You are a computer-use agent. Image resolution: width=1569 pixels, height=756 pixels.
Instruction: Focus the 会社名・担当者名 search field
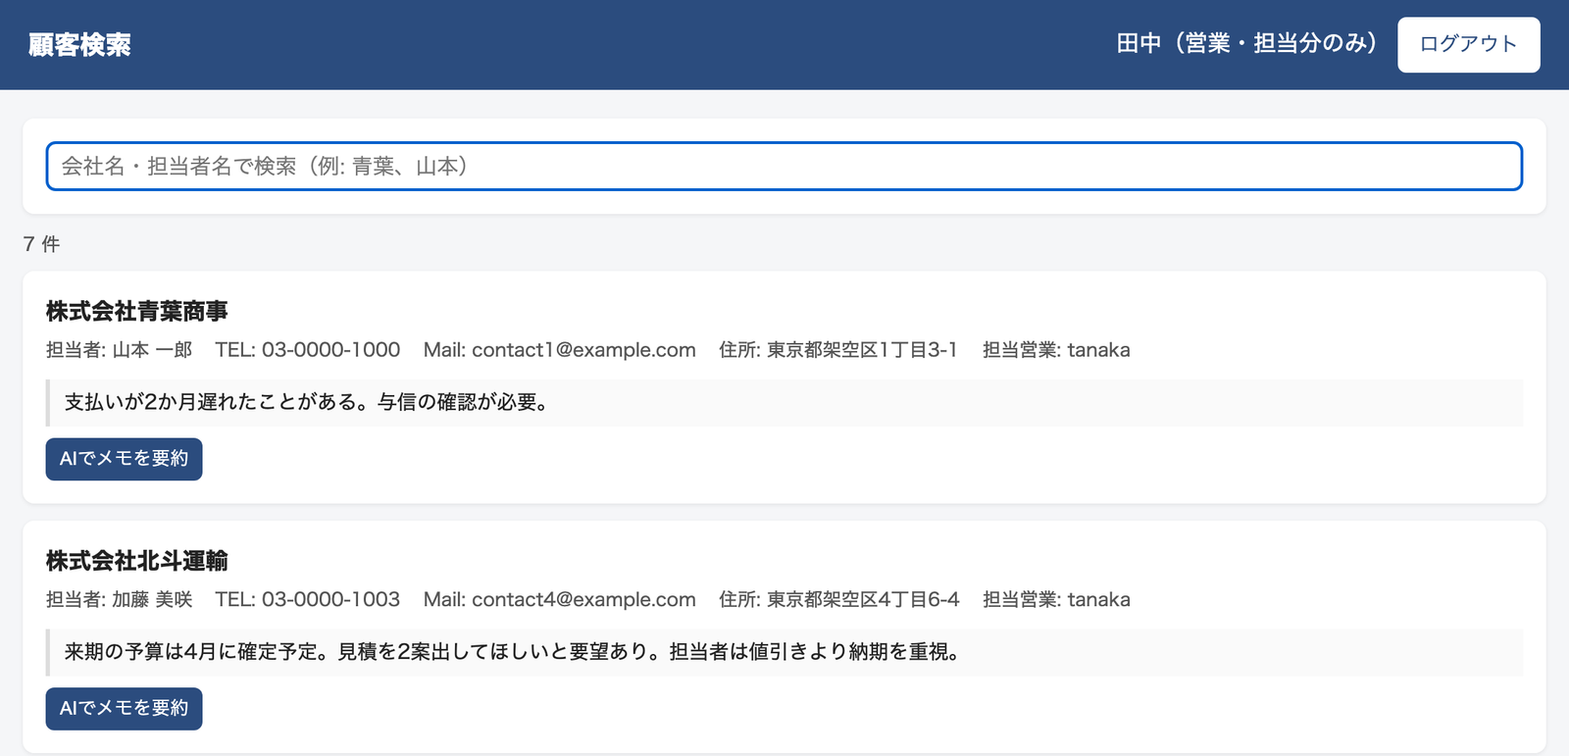[784, 166]
